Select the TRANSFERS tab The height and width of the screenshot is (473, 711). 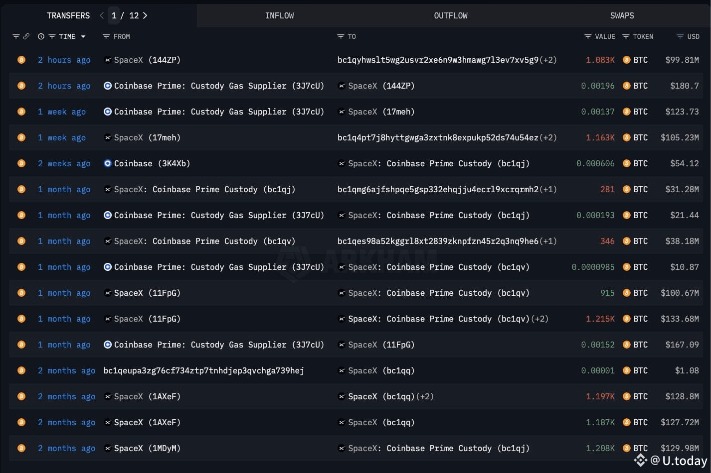[68, 15]
